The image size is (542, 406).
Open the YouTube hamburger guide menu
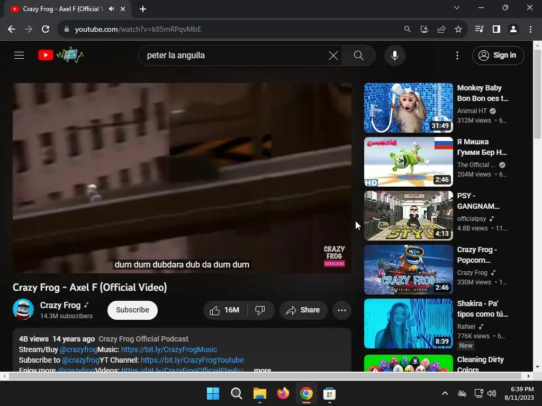(19, 55)
